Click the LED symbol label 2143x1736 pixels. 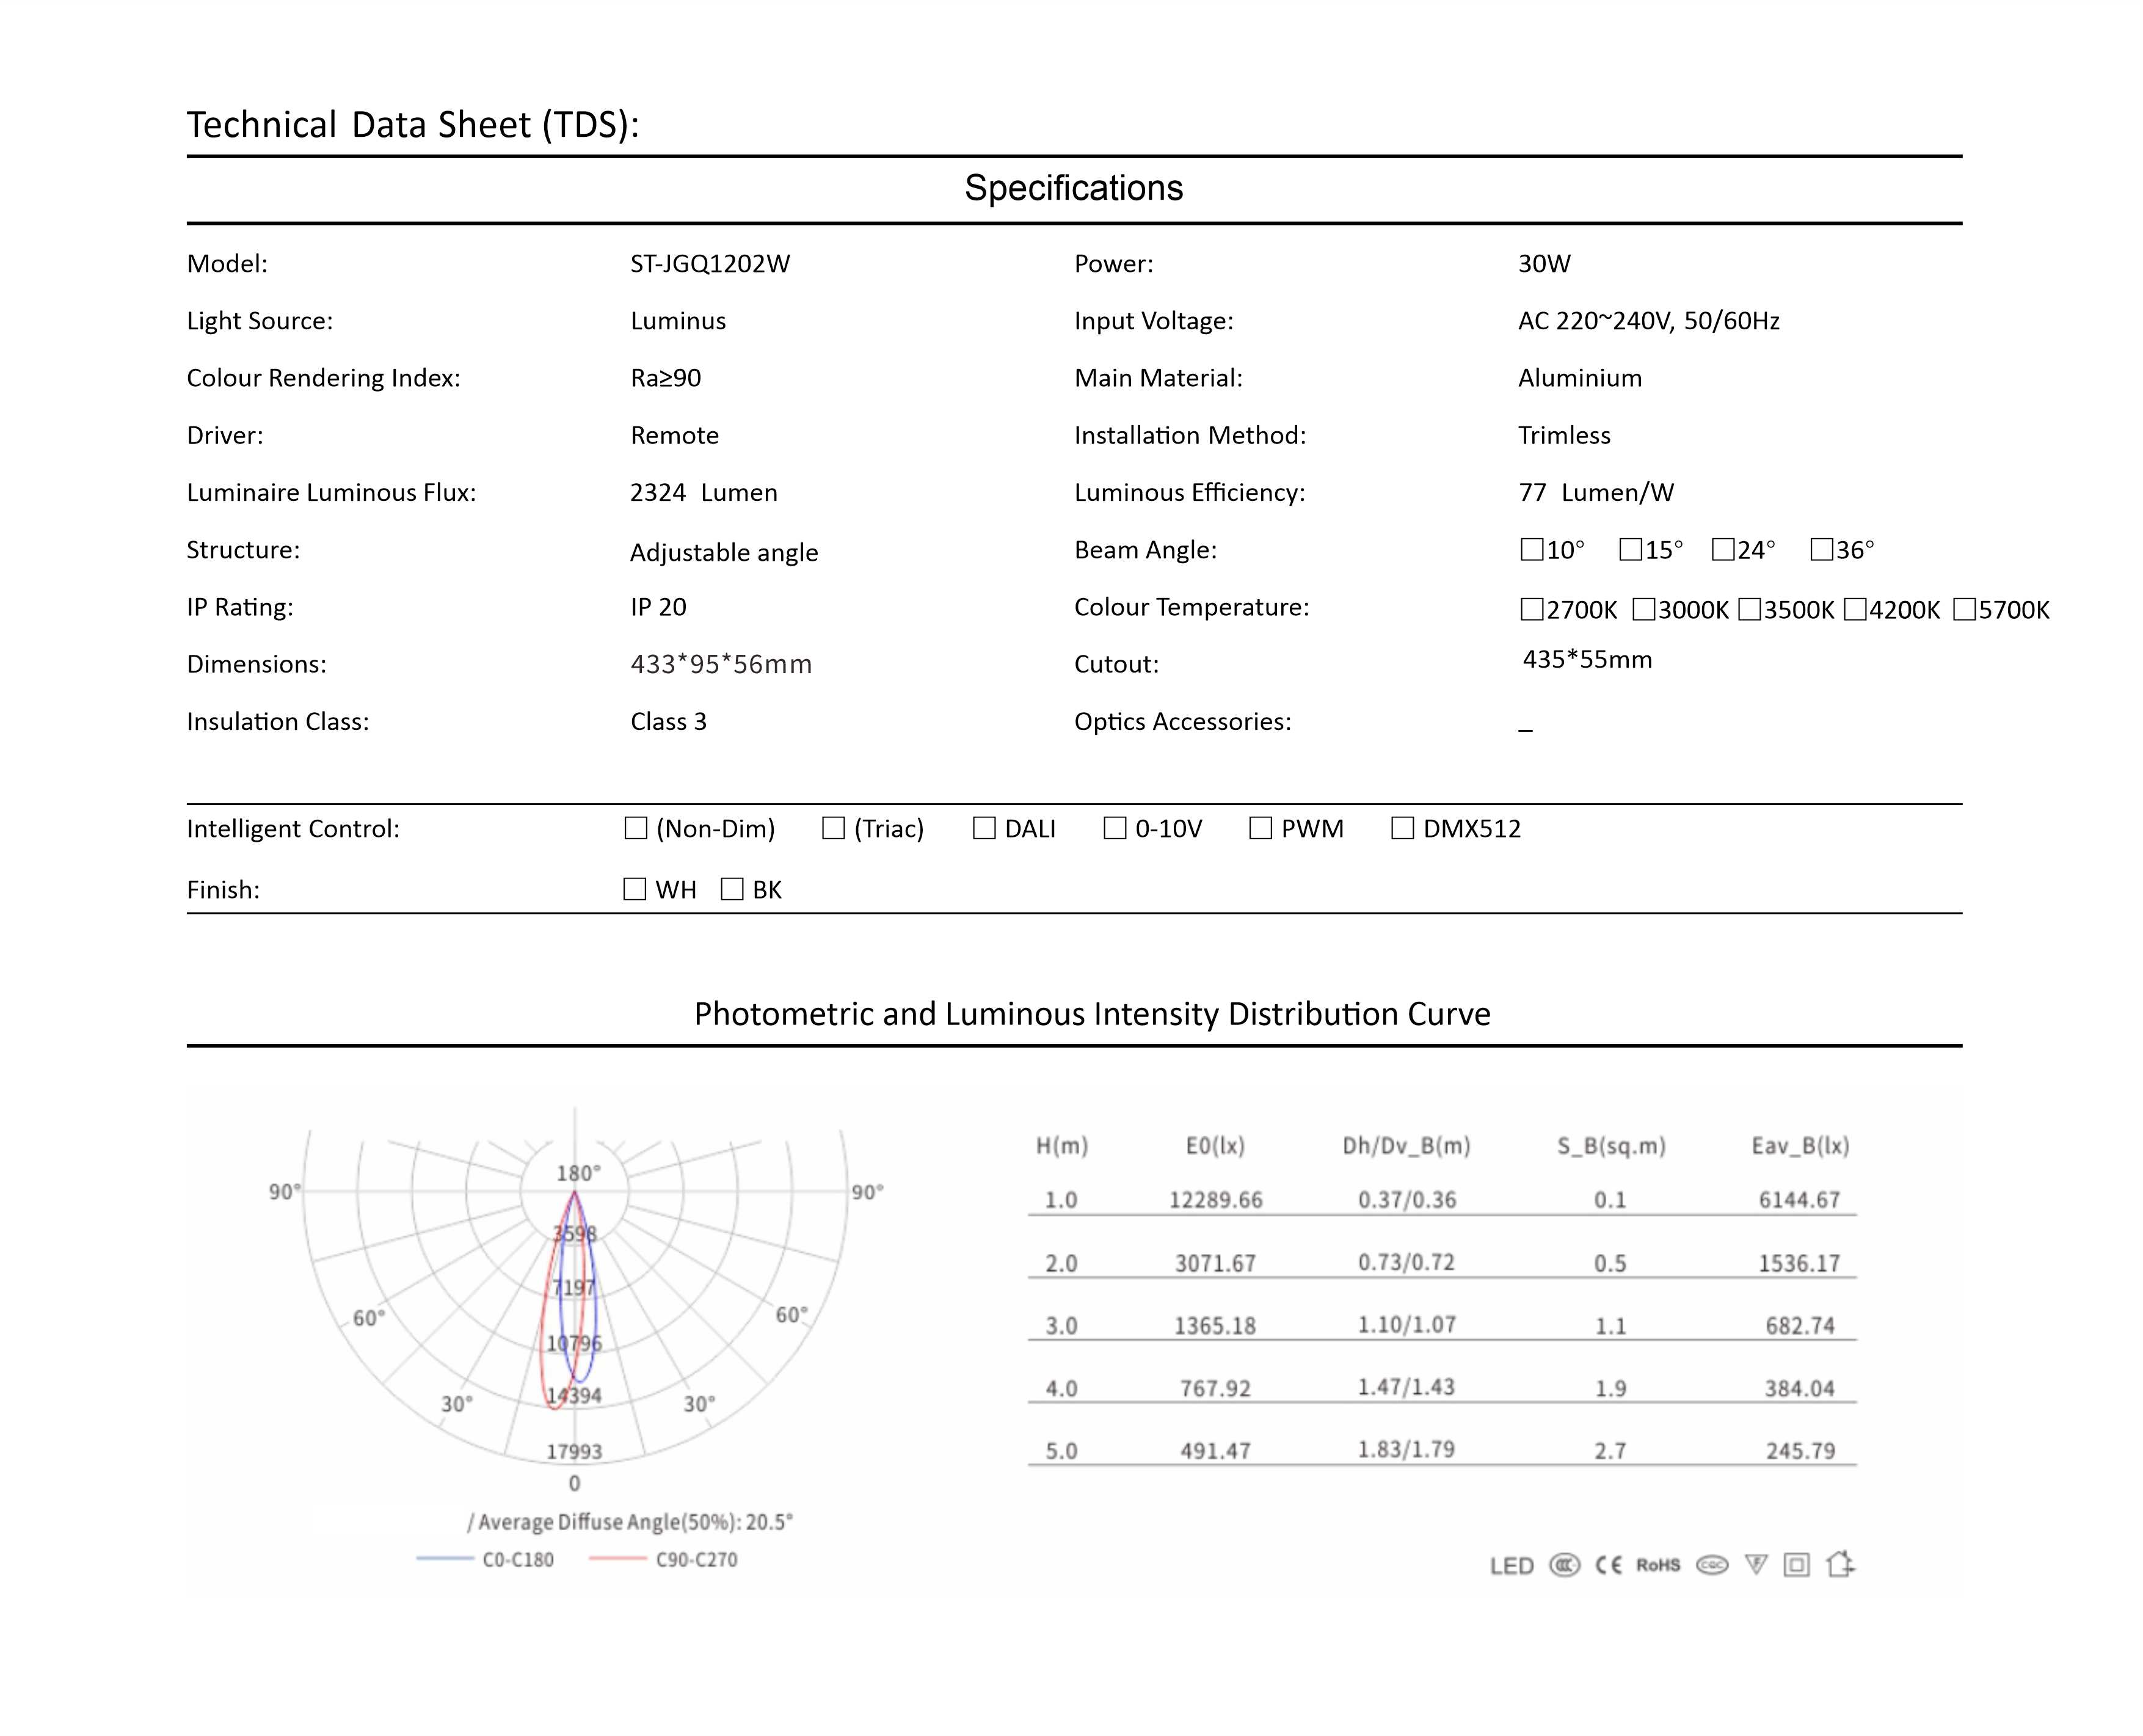[x=1512, y=1566]
